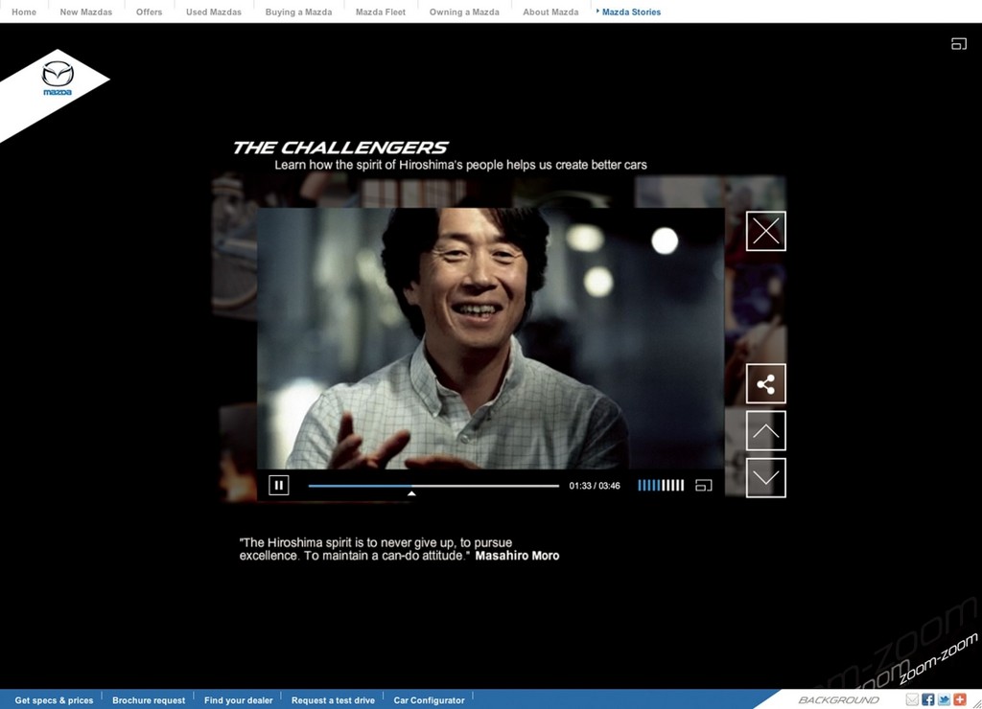Share on Twitter icon in footer
This screenshot has width=982, height=709.
pos(944,699)
